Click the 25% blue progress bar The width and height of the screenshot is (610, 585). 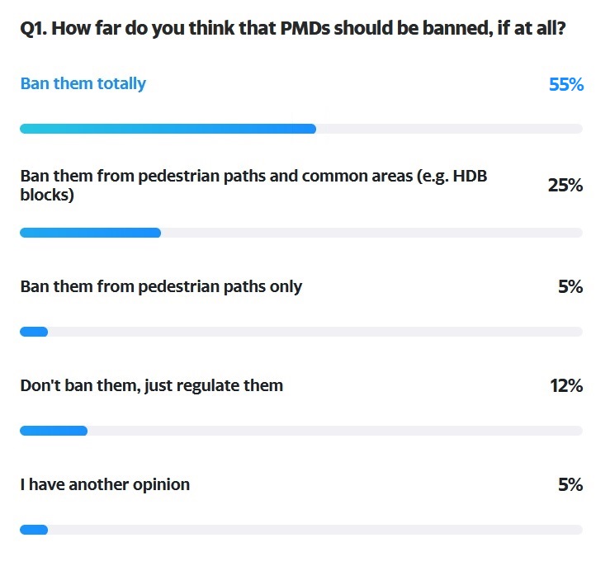coord(90,233)
